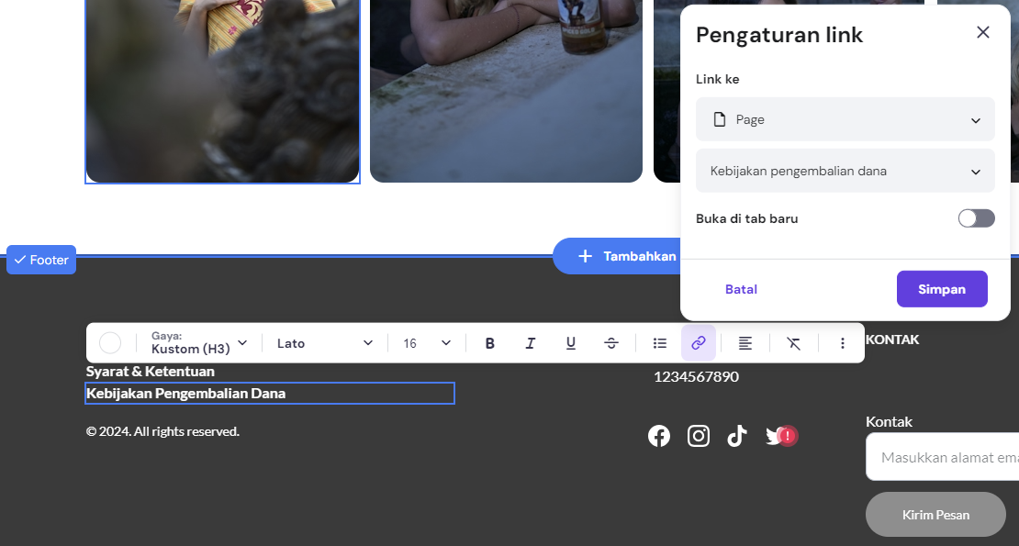Click the email address input field
1019x546 pixels.
click(942, 457)
